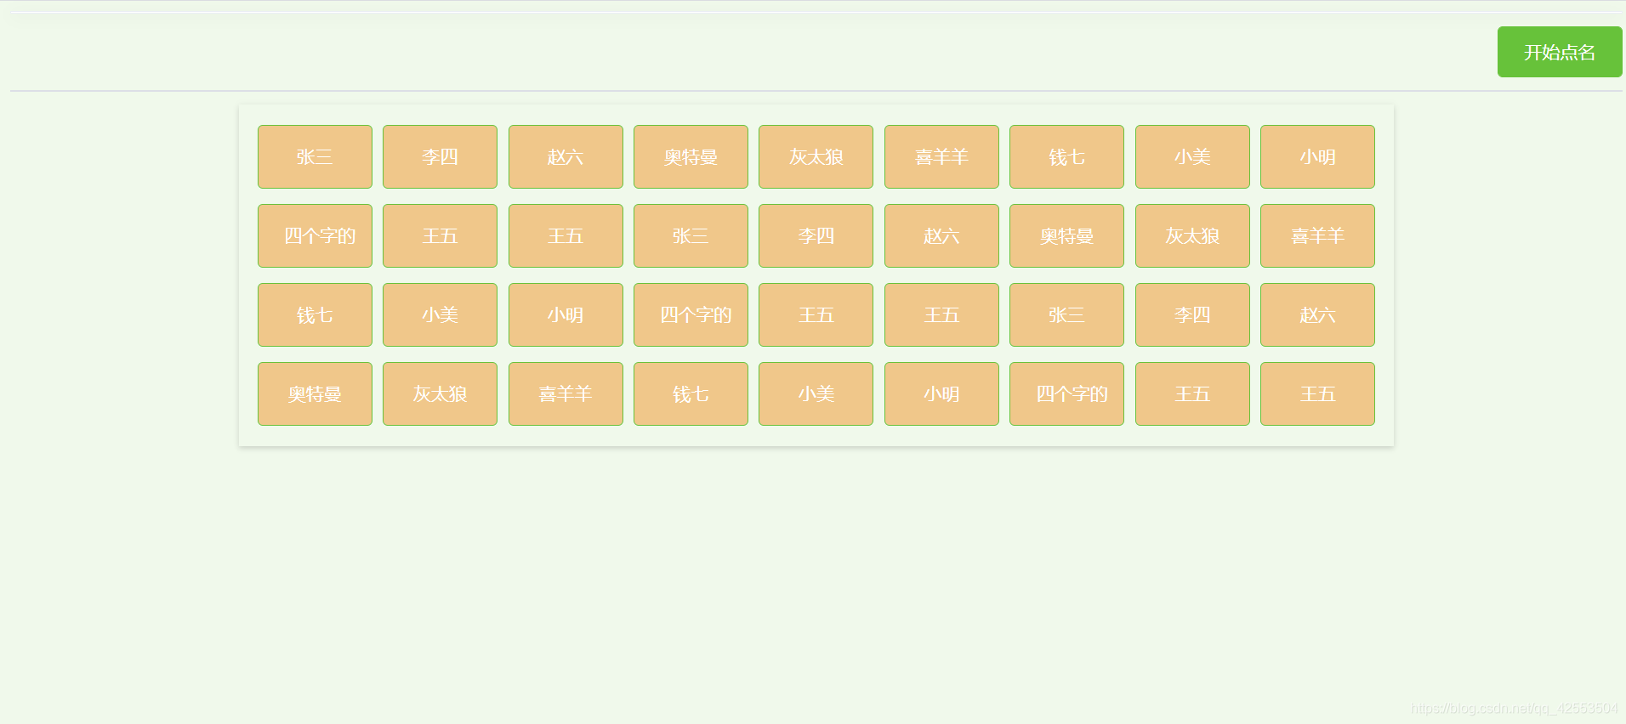Pick 喜羊羊 card in the fourth row
The width and height of the screenshot is (1626, 724).
click(x=566, y=393)
